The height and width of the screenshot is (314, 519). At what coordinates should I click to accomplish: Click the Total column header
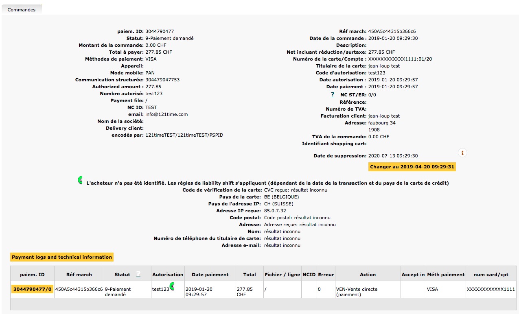click(x=249, y=274)
